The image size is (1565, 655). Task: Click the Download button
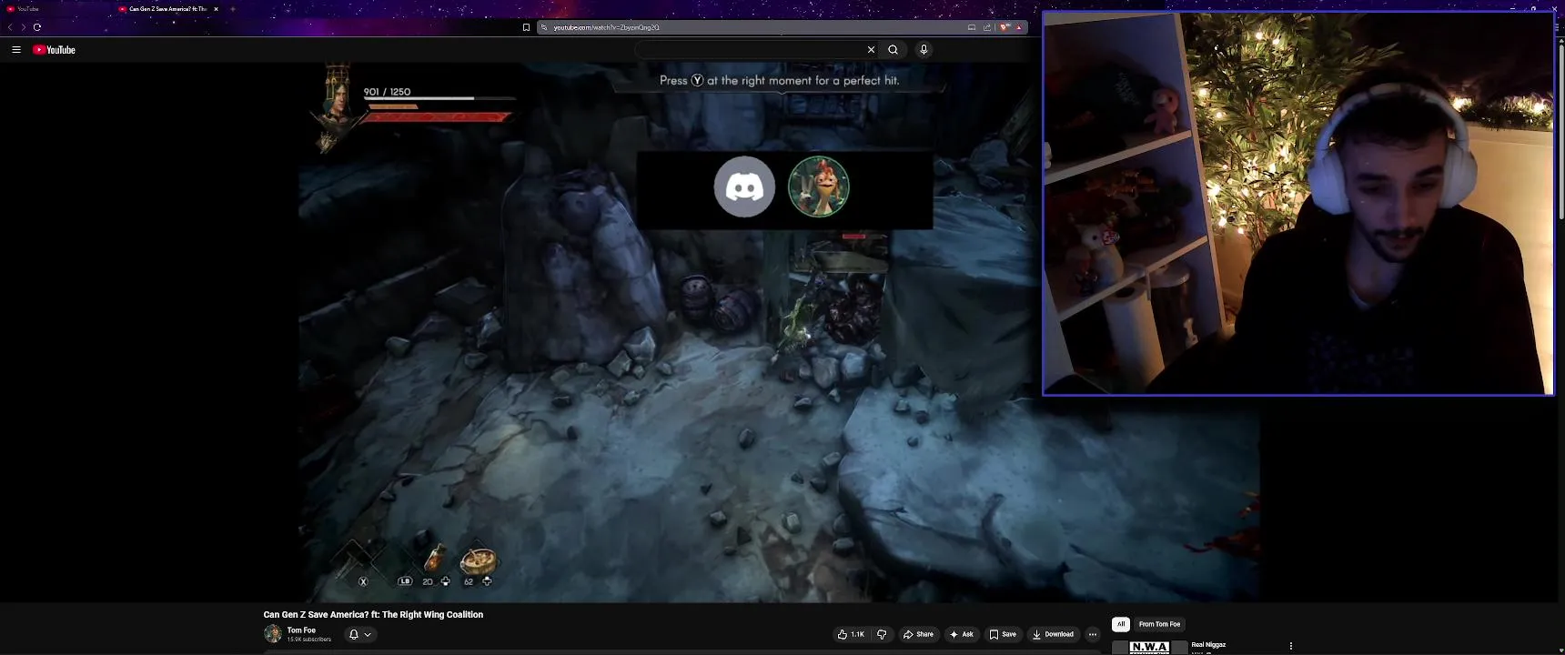[x=1053, y=635]
